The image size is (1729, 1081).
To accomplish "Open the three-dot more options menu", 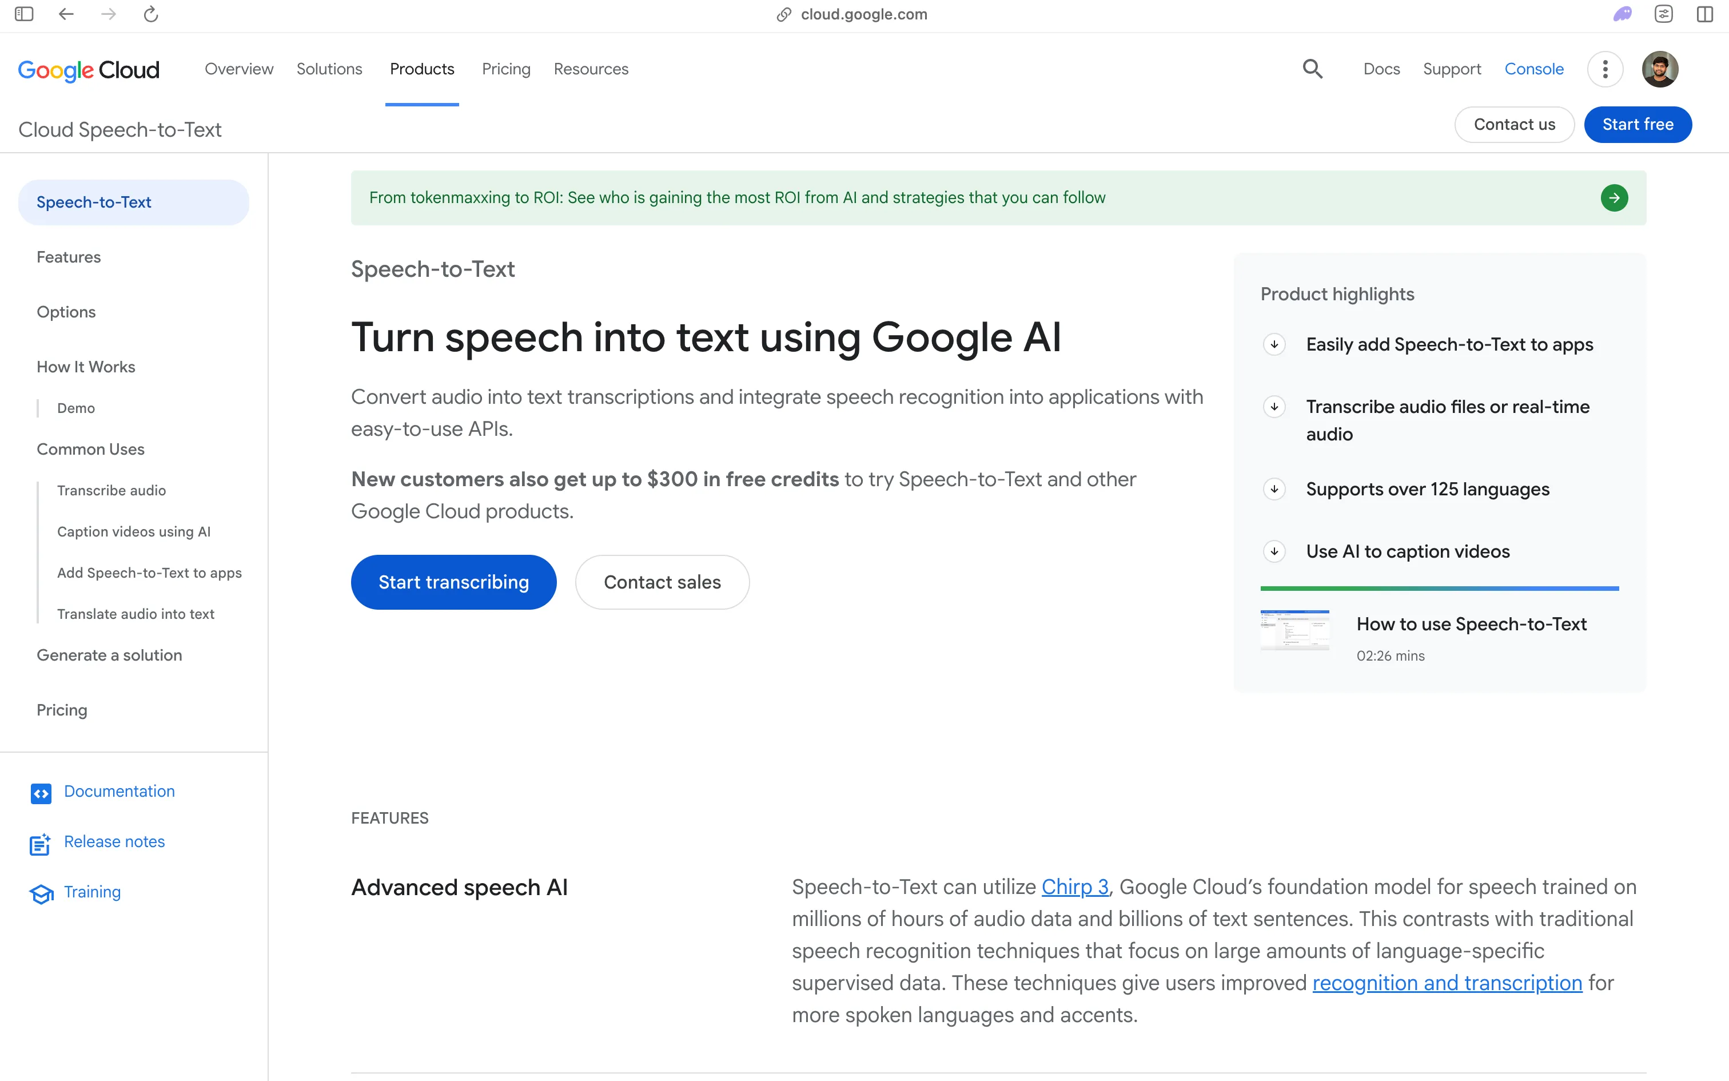I will coord(1606,69).
